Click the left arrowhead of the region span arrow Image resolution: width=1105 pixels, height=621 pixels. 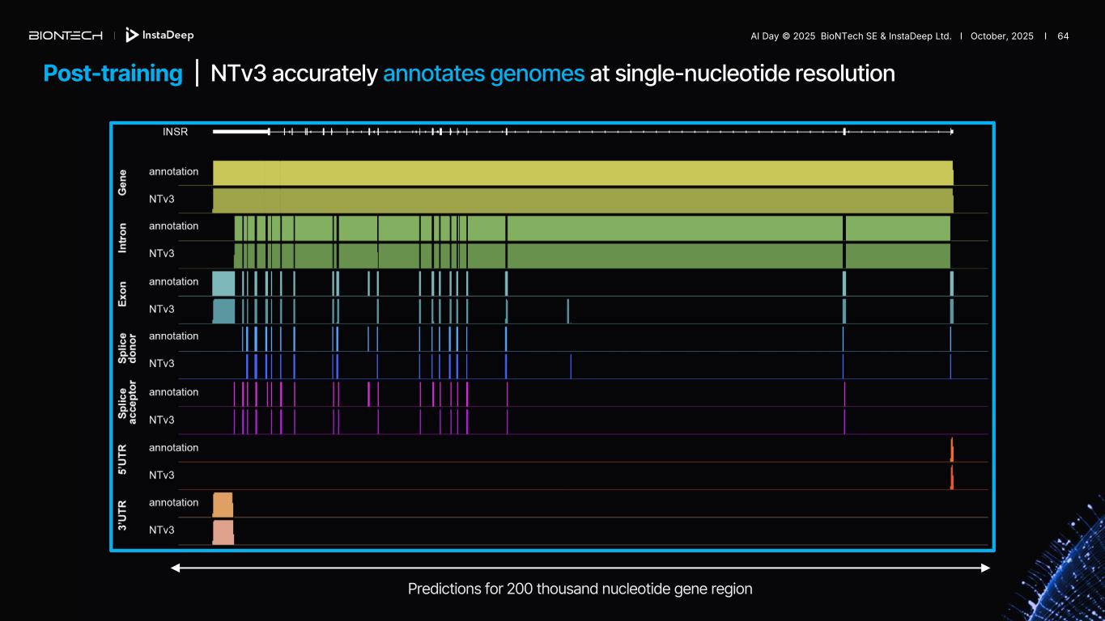coord(176,568)
